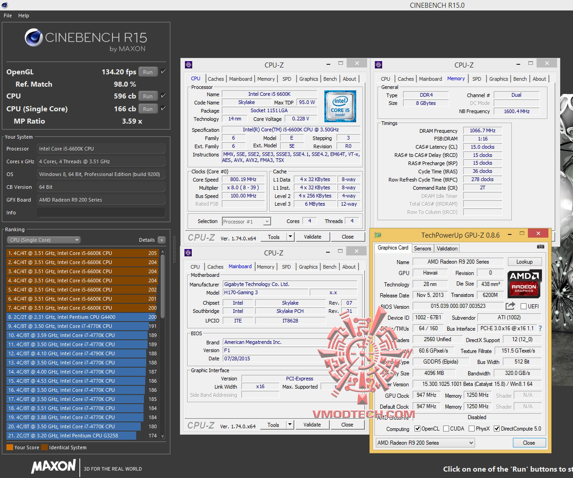Open the Validation tab in GPU-Z
Image resolution: width=573 pixels, height=478 pixels.
coord(447,249)
